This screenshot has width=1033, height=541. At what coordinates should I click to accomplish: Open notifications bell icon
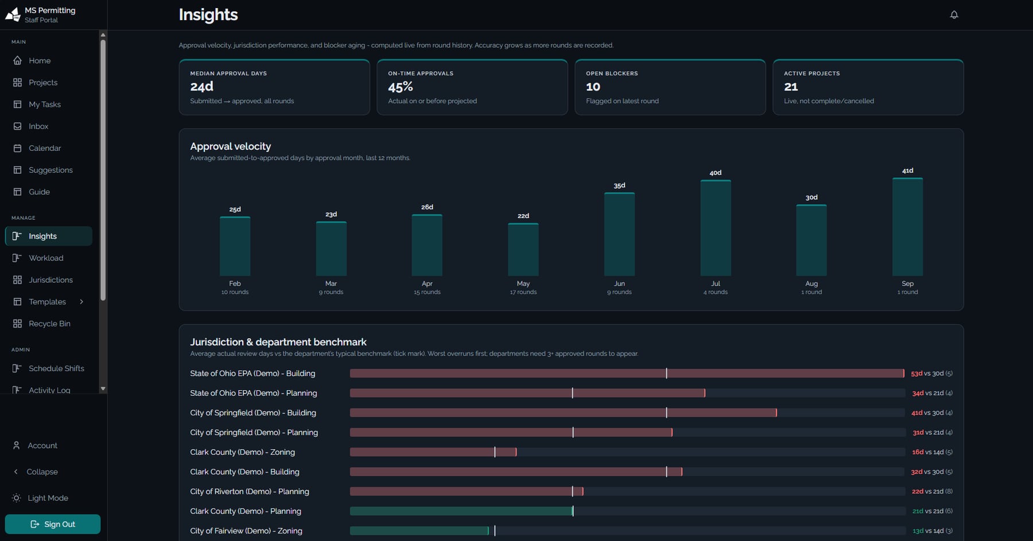[x=954, y=15]
